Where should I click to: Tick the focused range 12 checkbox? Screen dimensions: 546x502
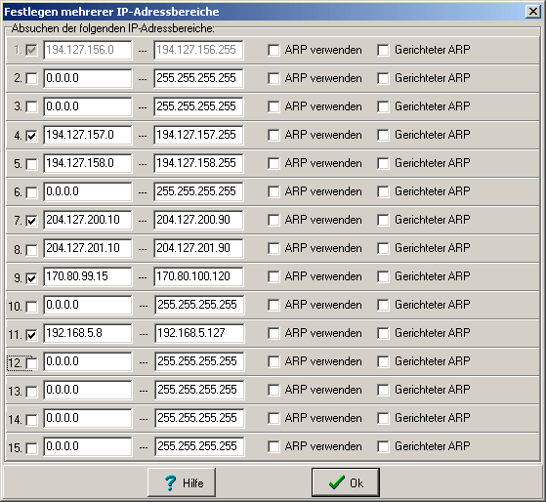[31, 363]
